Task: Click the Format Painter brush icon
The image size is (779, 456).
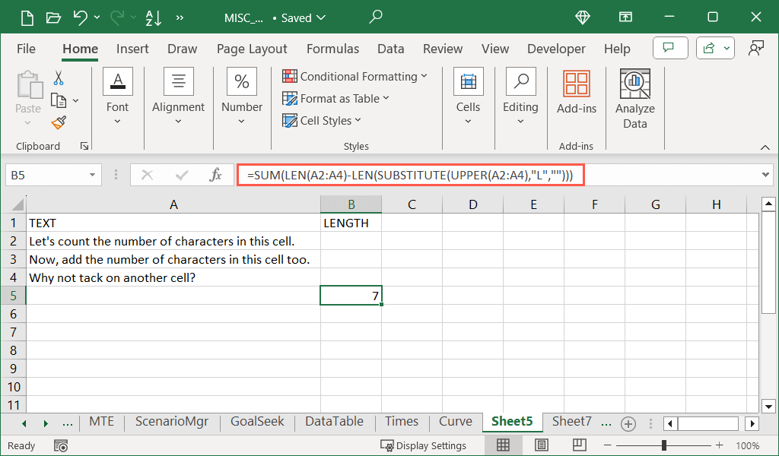Action: coord(59,122)
